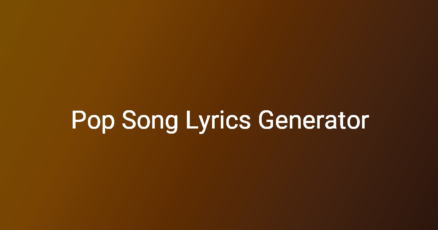Select the capital letter L in Lyrics

(192, 120)
